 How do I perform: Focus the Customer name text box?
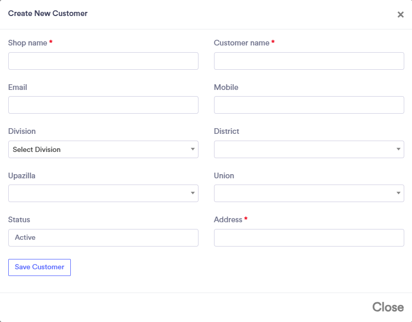309,61
